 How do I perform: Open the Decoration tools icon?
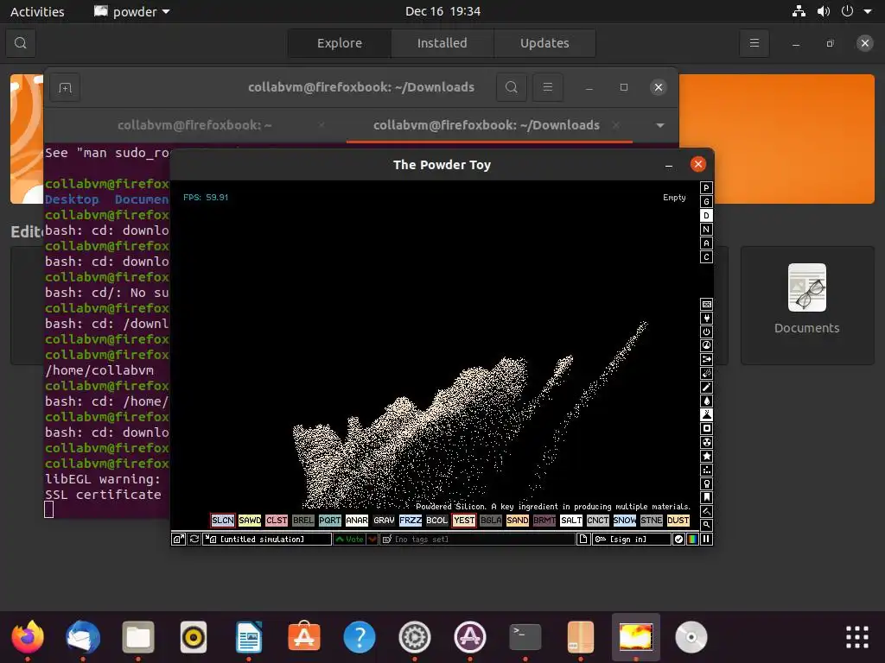[x=706, y=511]
